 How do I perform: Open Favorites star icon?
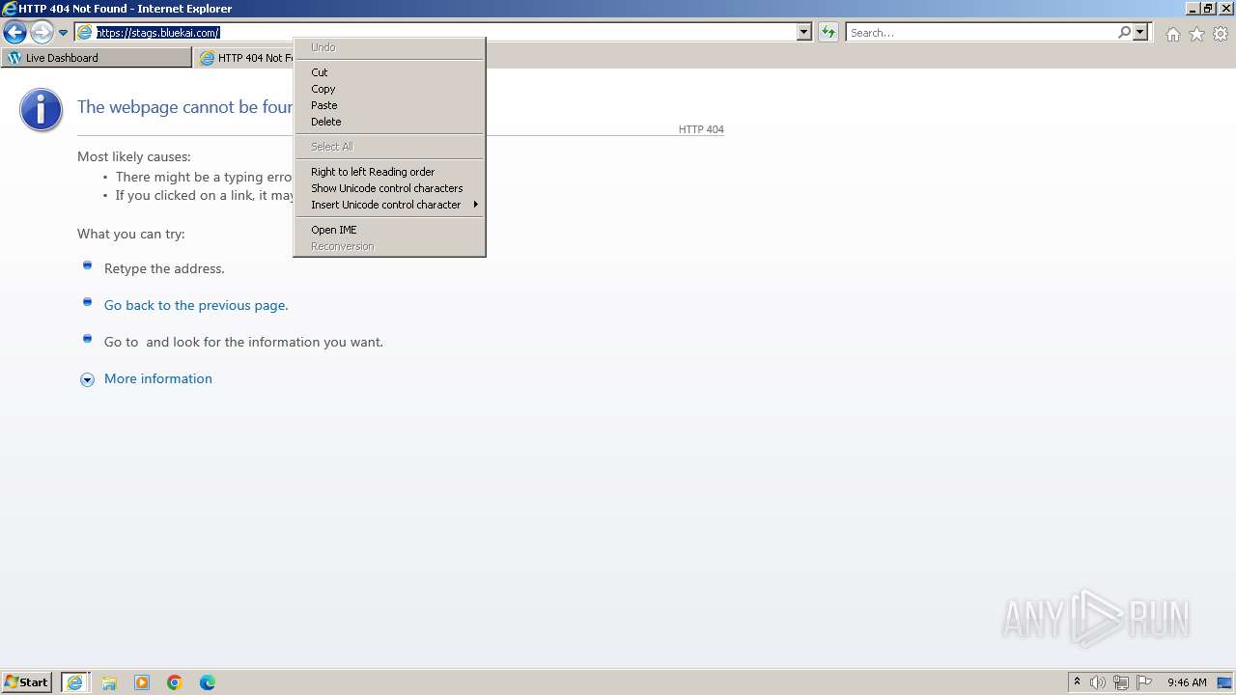coord(1196,34)
